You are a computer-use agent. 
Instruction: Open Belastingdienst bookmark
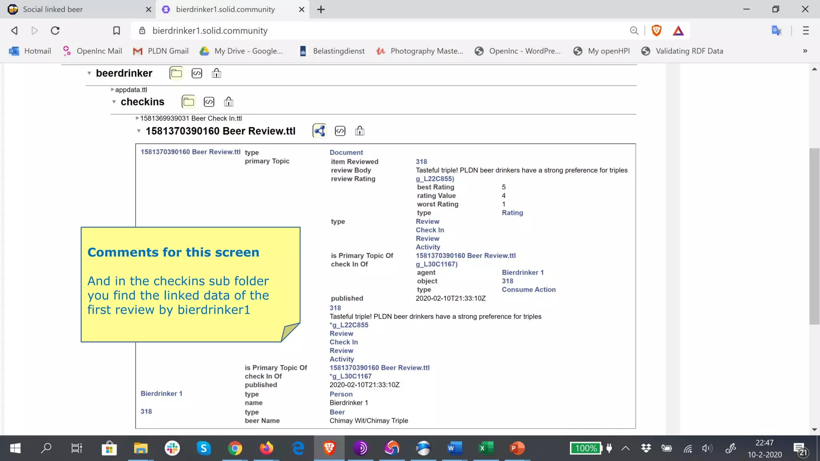tap(332, 51)
